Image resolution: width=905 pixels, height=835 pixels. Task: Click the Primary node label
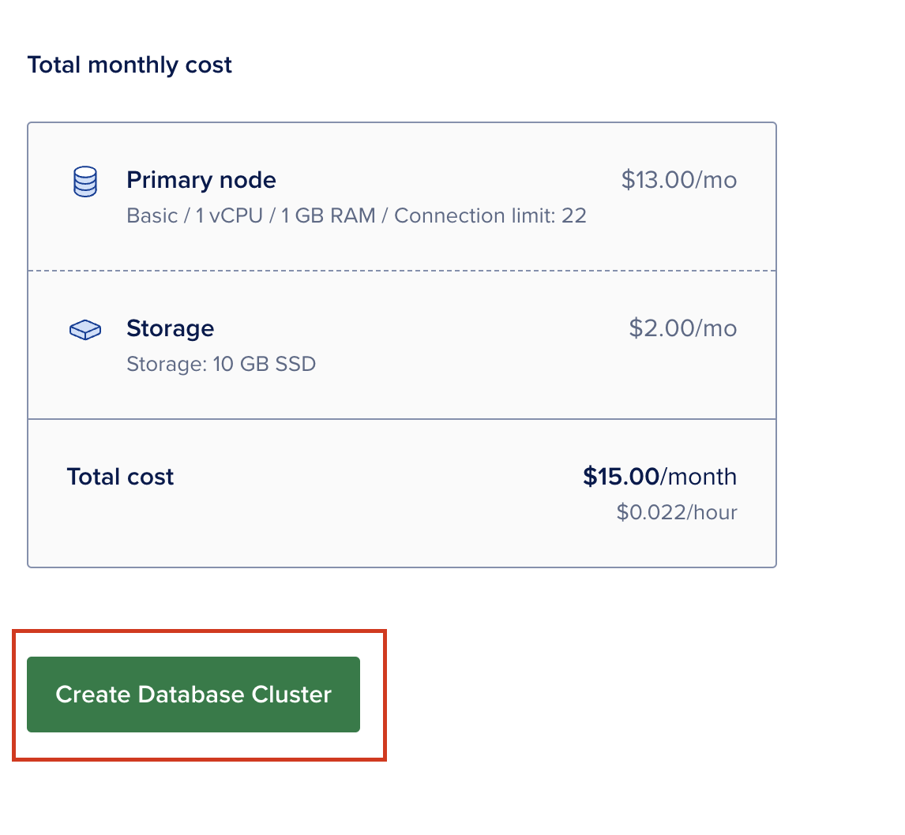201,180
